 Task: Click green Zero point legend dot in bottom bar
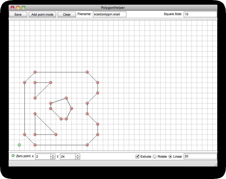13,156
